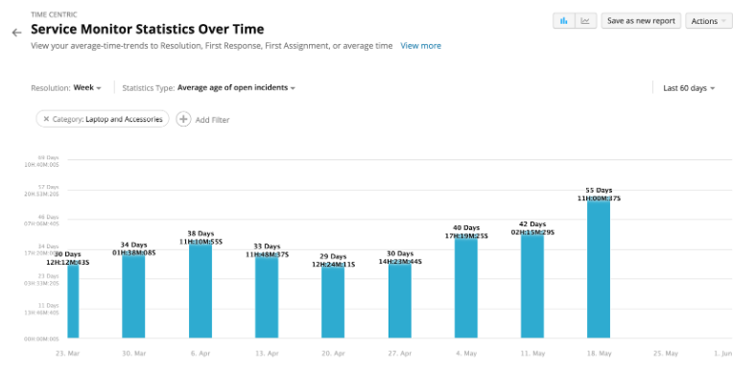Click the 30. Mar bar showing 34 Days
Image resolution: width=755 pixels, height=374 pixels.
(x=133, y=297)
